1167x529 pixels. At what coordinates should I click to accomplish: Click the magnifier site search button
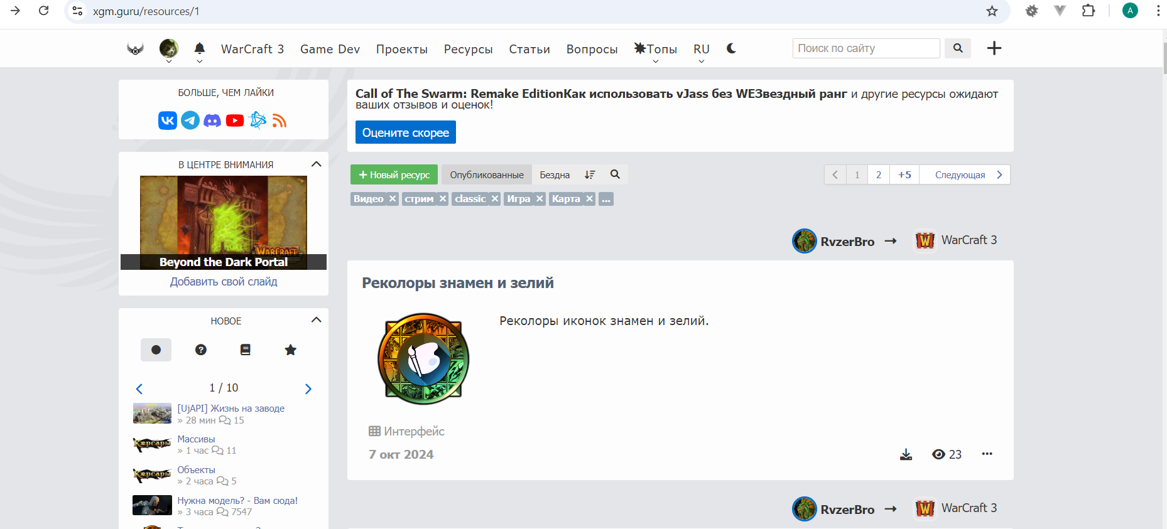(958, 48)
